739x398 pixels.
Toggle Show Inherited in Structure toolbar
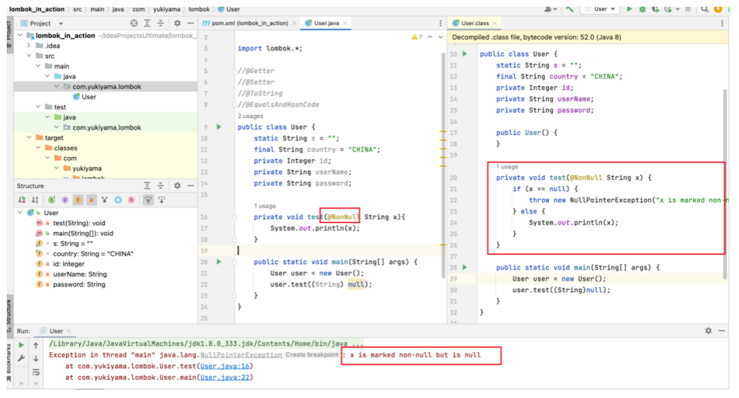tap(51, 200)
